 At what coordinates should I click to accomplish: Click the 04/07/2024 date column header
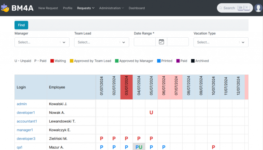[x=139, y=87]
